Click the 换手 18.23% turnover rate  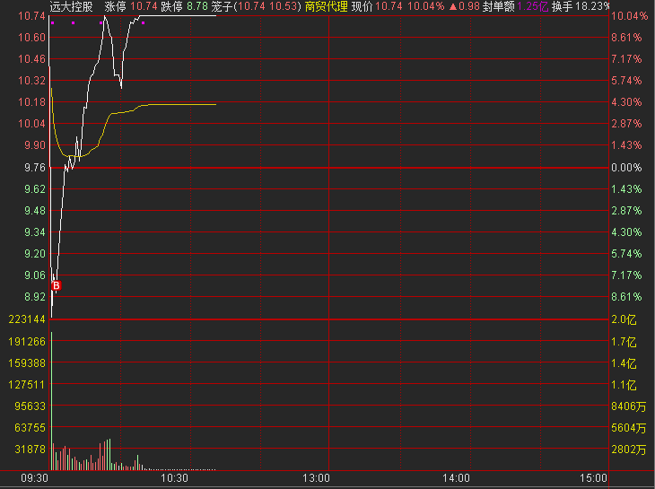(581, 6)
